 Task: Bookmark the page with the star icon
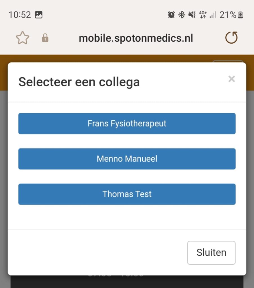[23, 38]
